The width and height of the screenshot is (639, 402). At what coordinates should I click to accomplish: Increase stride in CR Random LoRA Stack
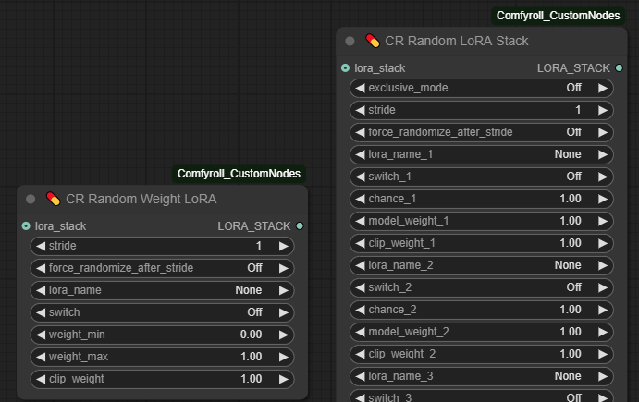(603, 110)
